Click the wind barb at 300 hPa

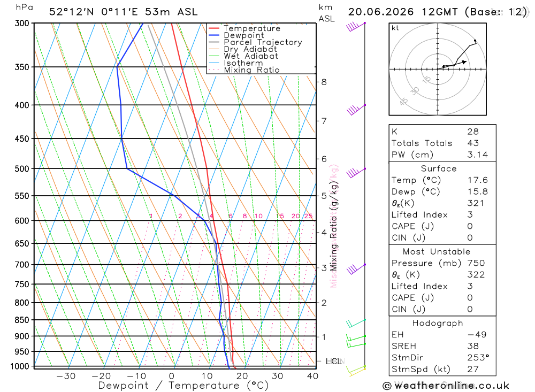(x=356, y=27)
